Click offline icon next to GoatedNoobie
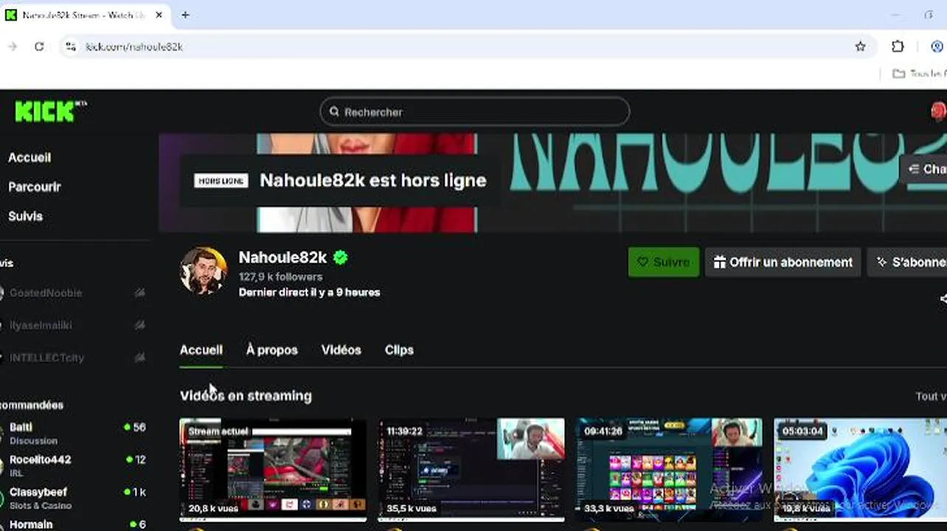This screenshot has width=947, height=531. point(139,293)
